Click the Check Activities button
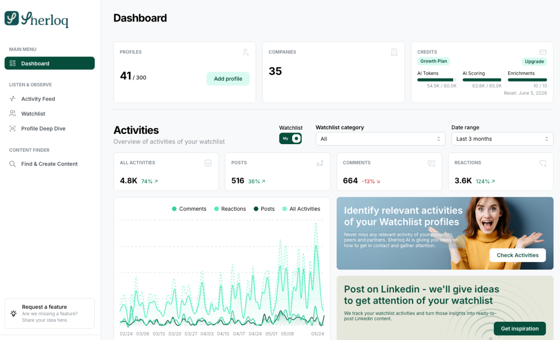 pyautogui.click(x=518, y=255)
